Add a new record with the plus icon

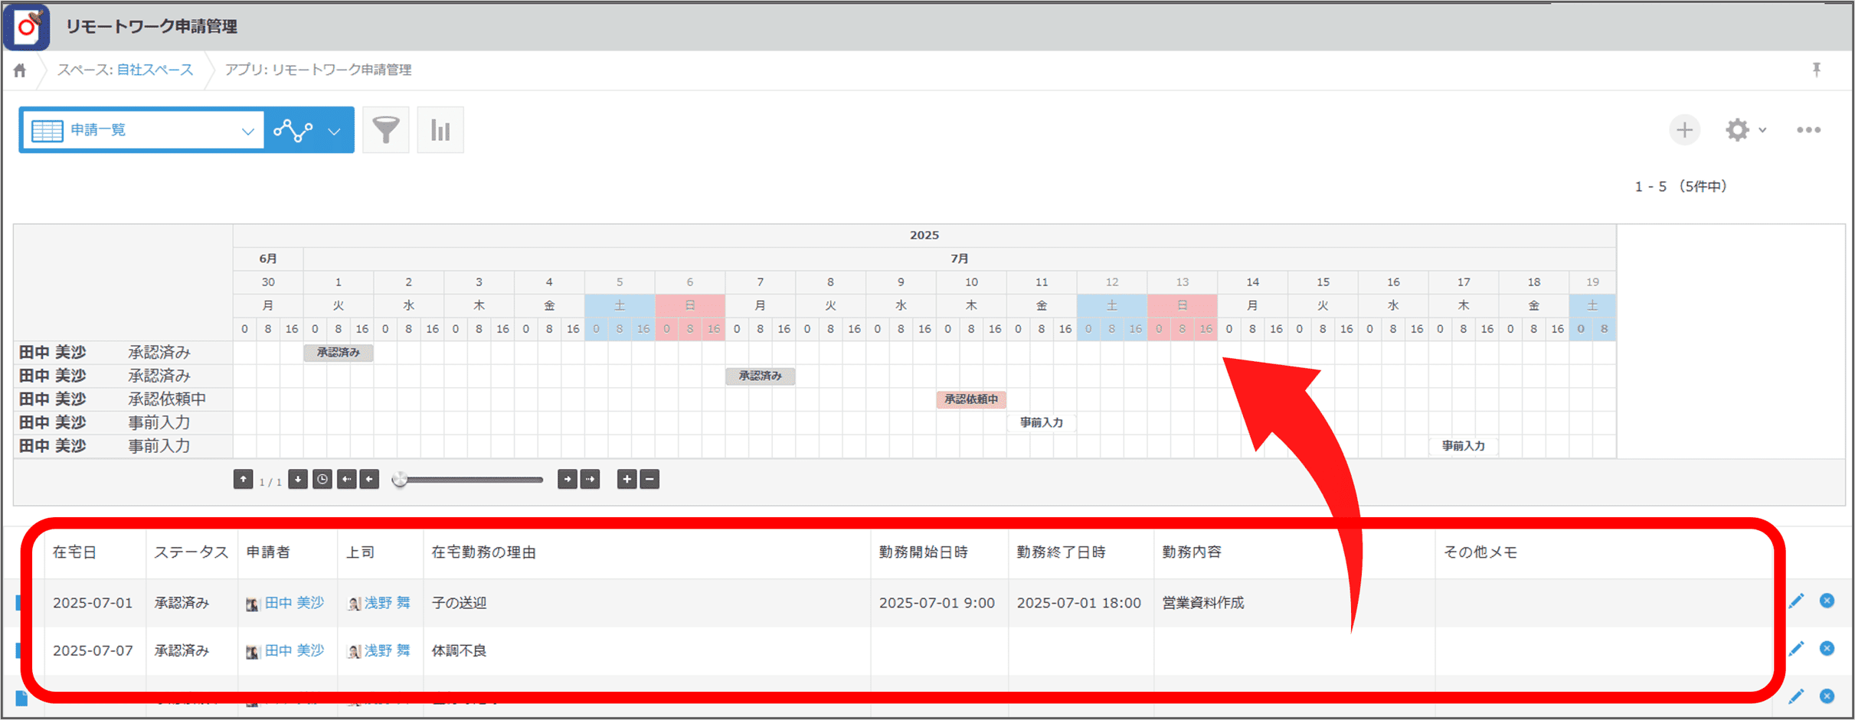click(x=1684, y=130)
